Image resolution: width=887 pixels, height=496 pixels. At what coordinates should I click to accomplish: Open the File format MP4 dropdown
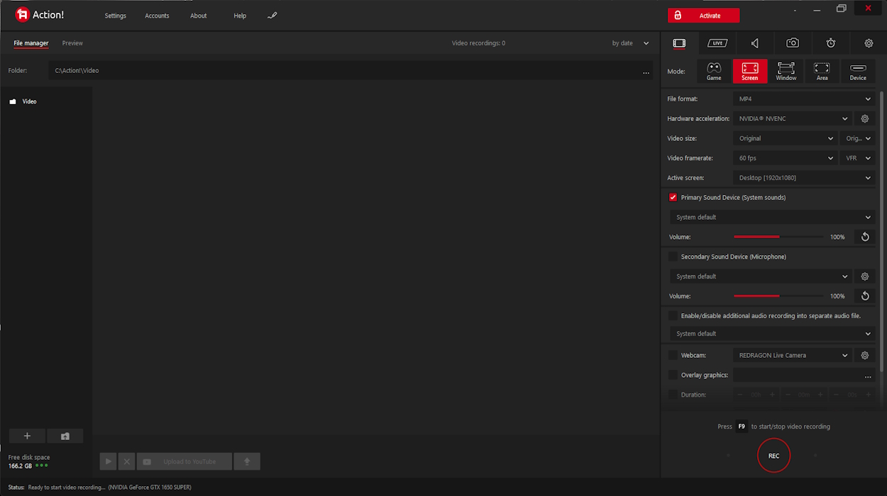804,99
